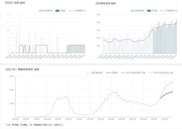Click the tallest 6-death bar in deaths chart
Image resolution: width=182 pixels, height=129 pixels.
pos(20,34)
